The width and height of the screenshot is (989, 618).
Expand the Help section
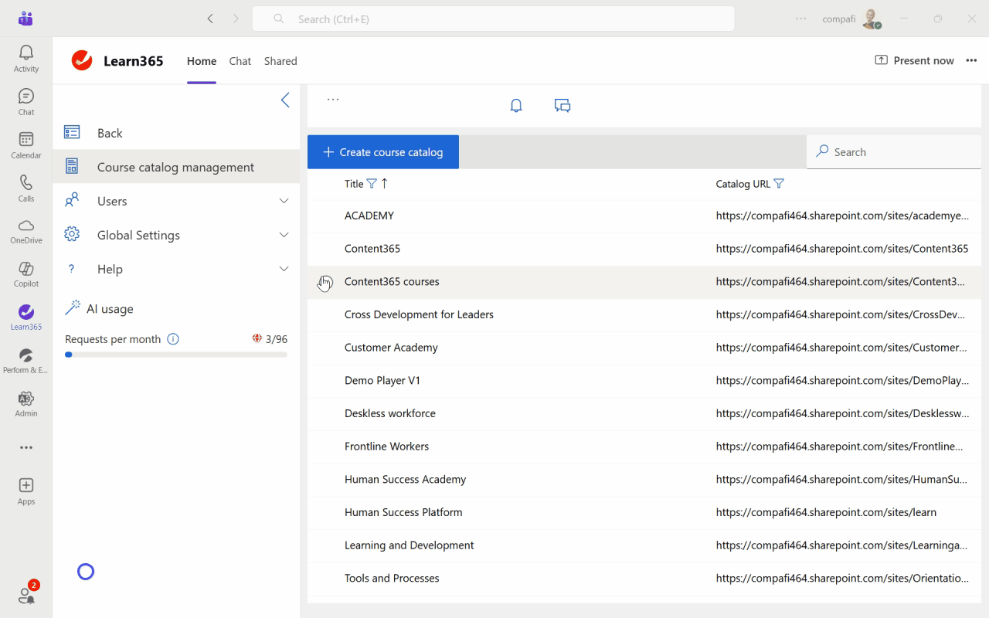pyautogui.click(x=284, y=269)
